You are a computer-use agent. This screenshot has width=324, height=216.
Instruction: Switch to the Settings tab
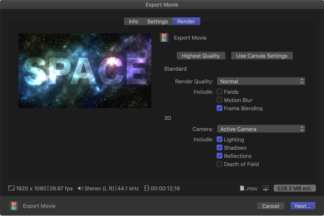157,21
